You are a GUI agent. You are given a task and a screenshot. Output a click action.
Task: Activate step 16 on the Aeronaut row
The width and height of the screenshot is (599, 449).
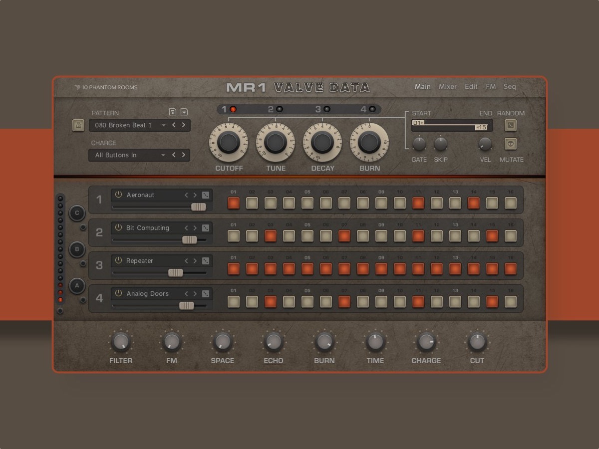(x=511, y=203)
